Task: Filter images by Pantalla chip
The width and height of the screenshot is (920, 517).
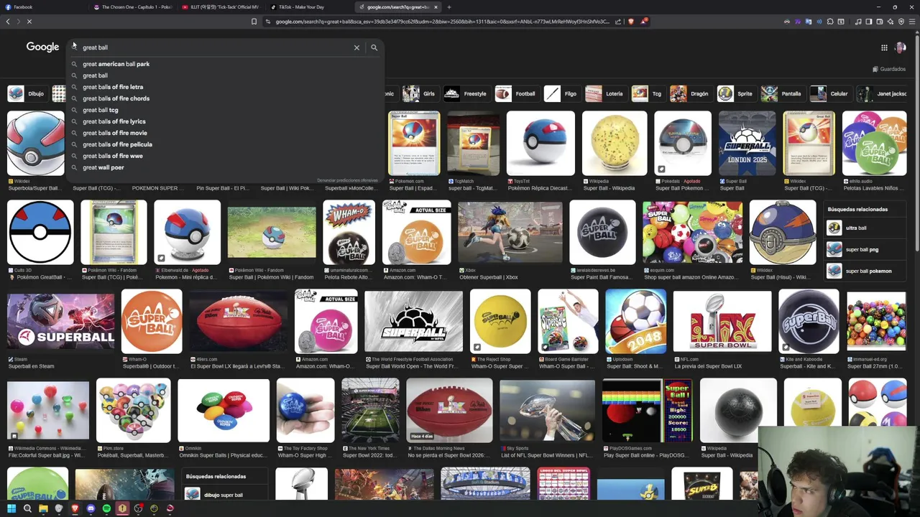Action: pos(783,93)
